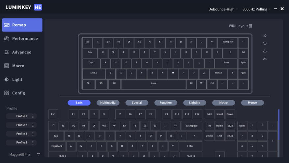The height and width of the screenshot is (163, 289).
Task: Click the eraser clear icon beside keyboard
Action: click(x=265, y=35)
